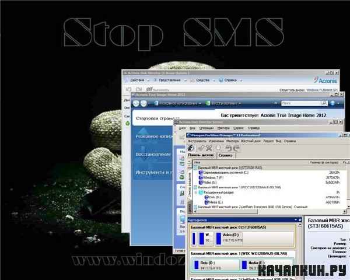Click the Redo arrow icon in Paragon toolbar
350x280 pixels.
pyautogui.click(x=236, y=148)
